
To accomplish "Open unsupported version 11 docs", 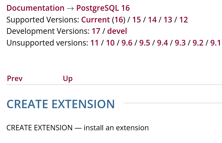I will click(95, 43).
